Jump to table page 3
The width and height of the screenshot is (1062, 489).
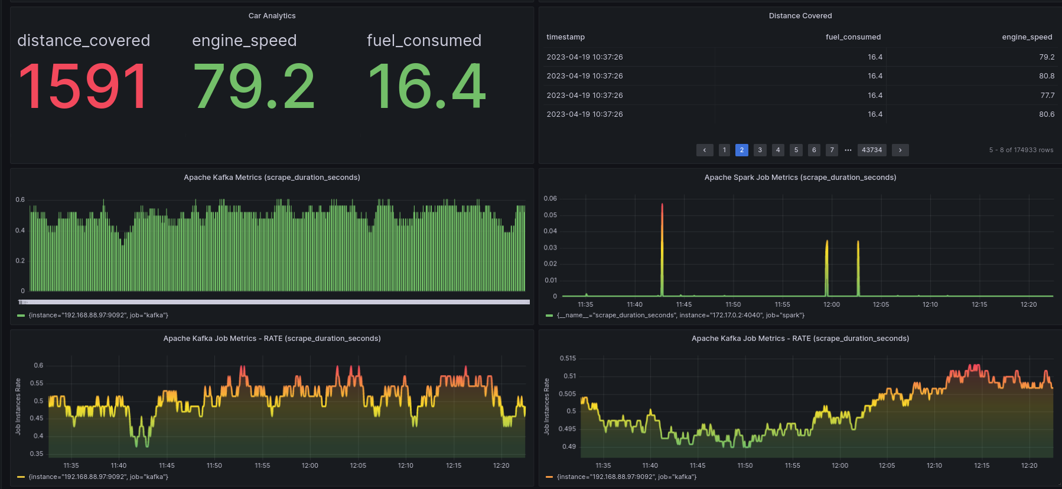[760, 150]
